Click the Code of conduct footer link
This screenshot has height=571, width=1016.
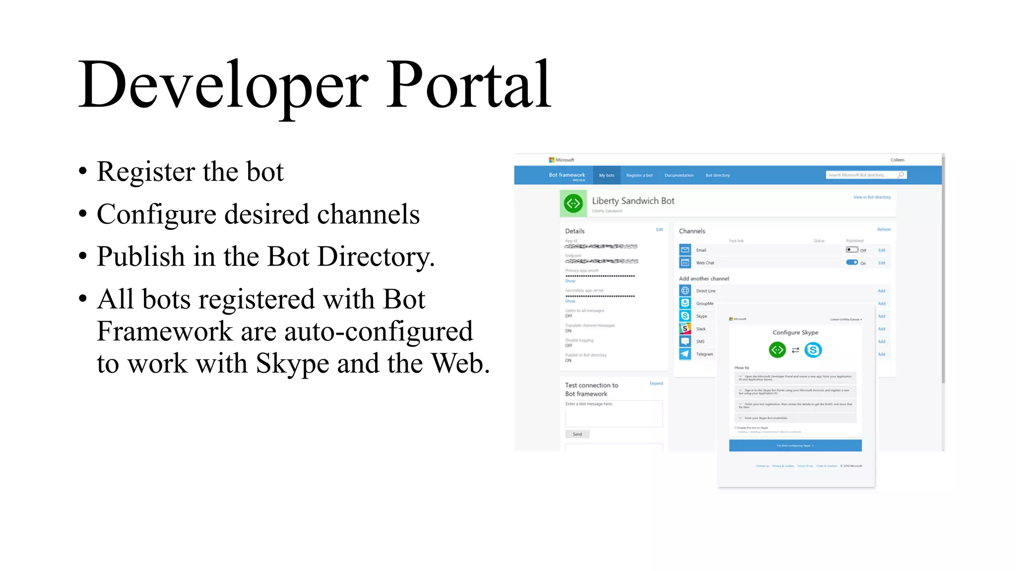(826, 466)
